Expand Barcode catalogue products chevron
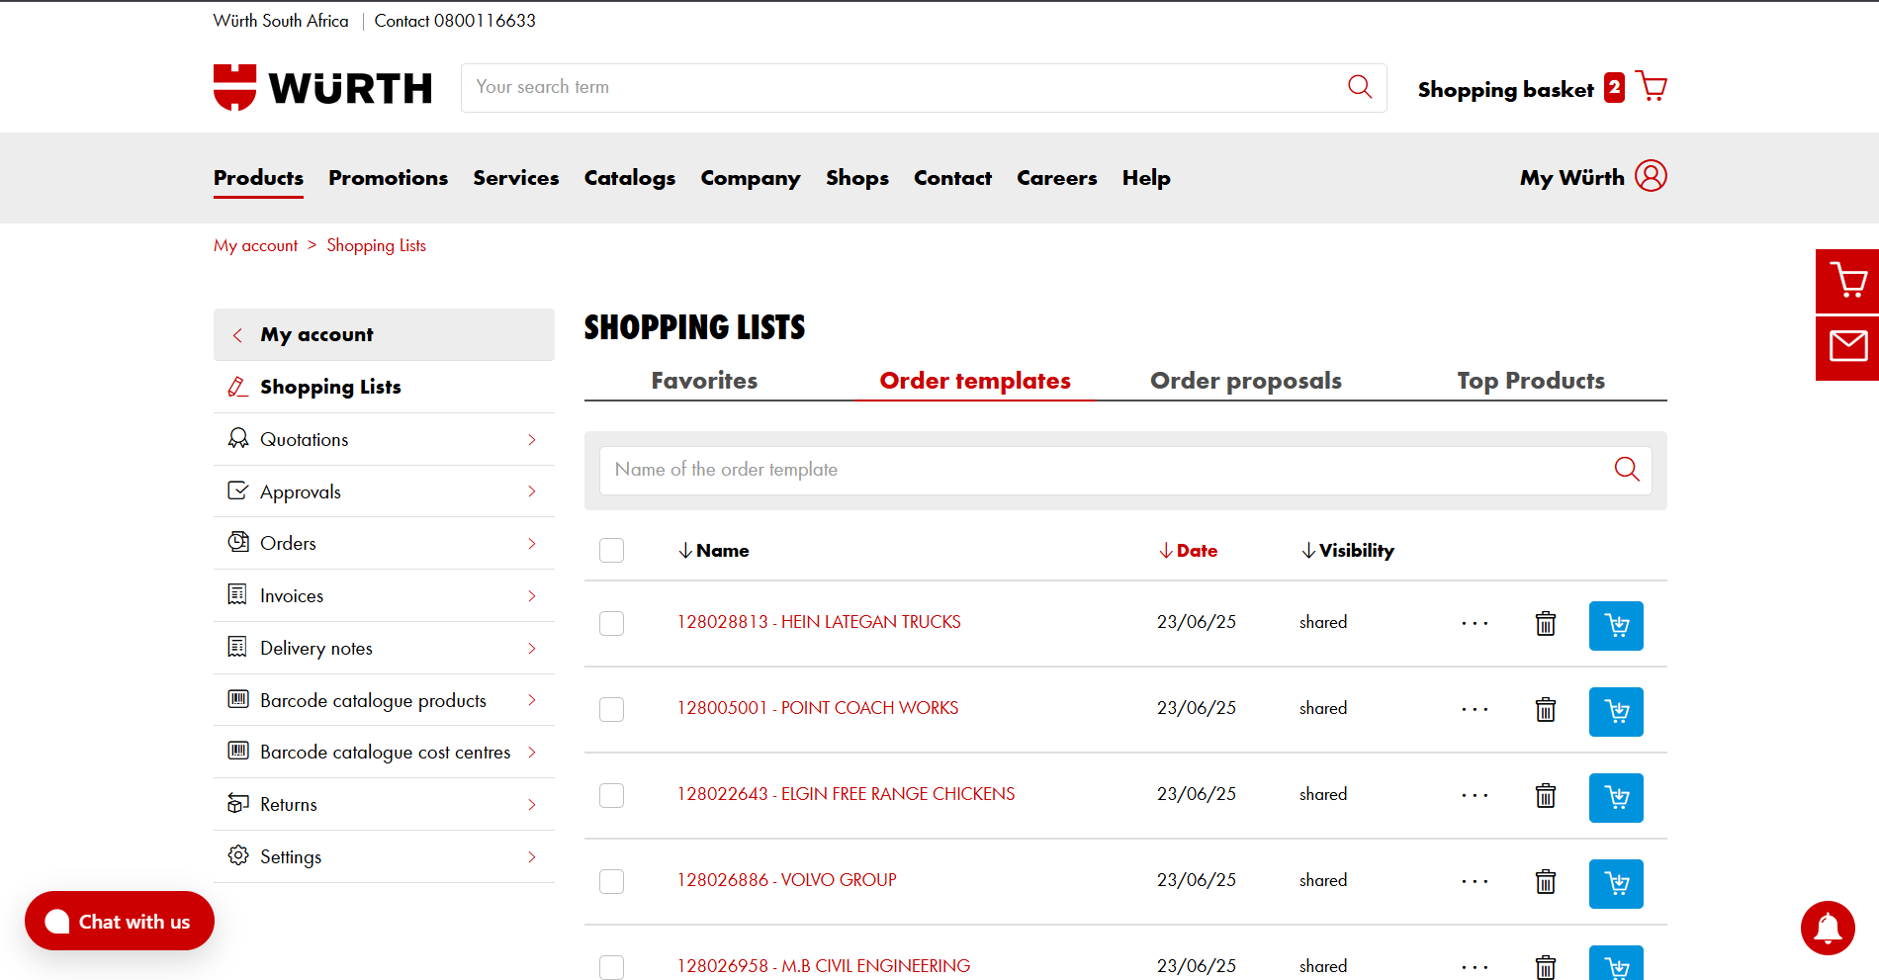 click(532, 700)
